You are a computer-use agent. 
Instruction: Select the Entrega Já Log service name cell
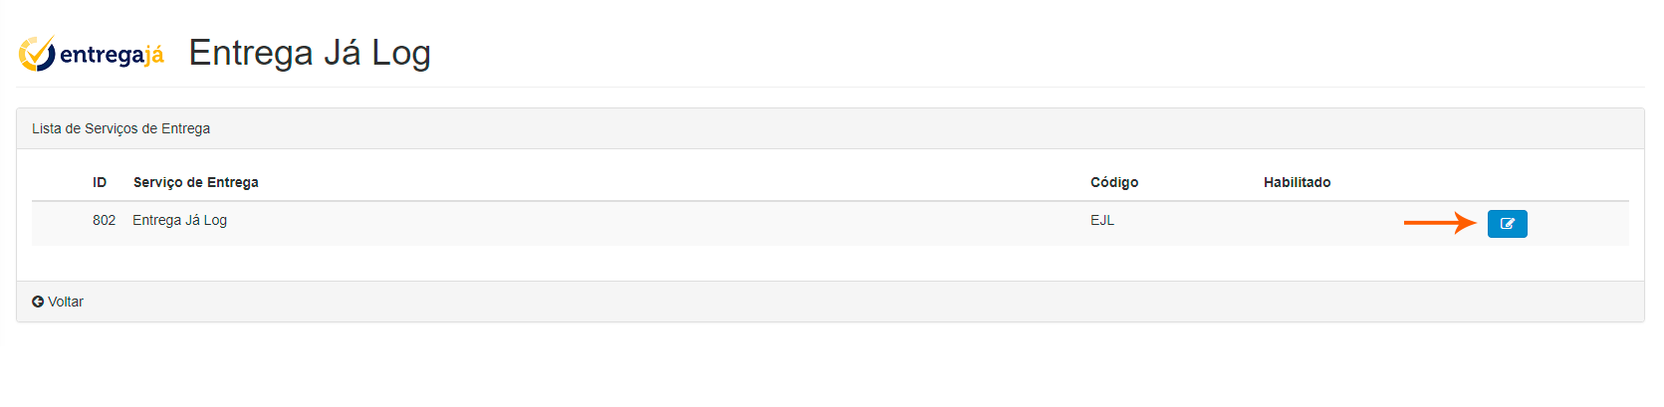pos(180,220)
